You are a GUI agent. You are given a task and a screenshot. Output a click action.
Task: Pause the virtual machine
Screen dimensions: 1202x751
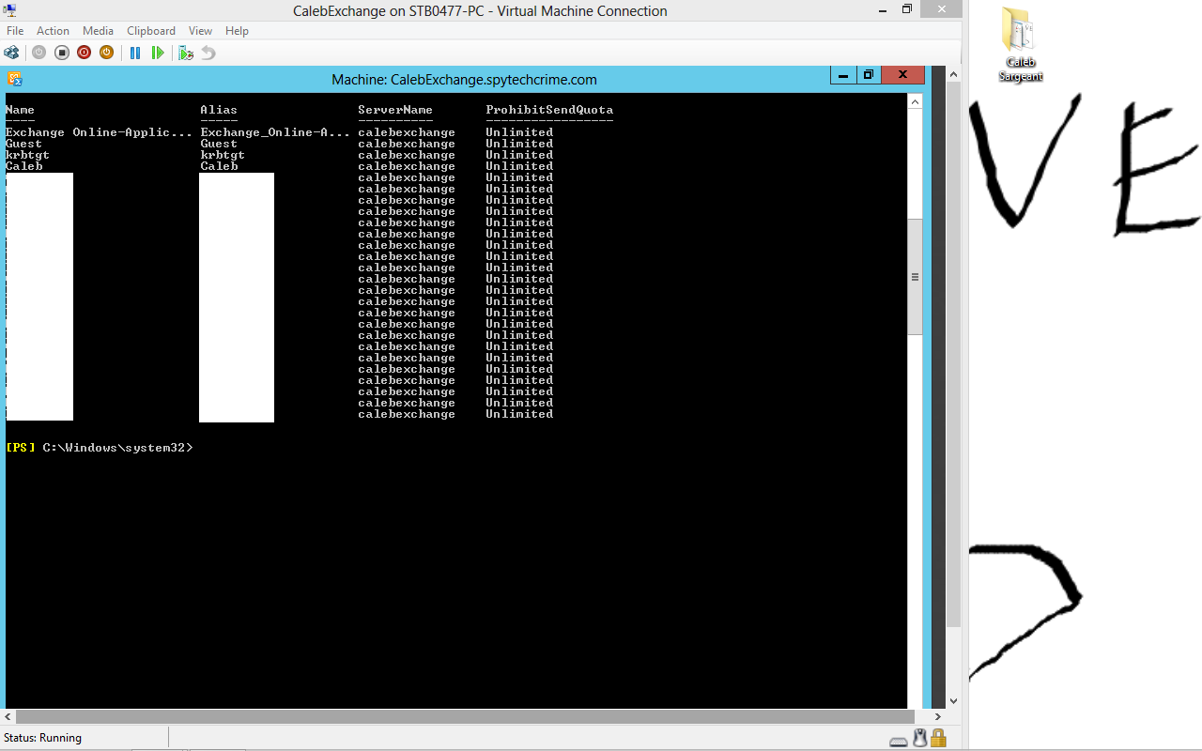click(135, 53)
